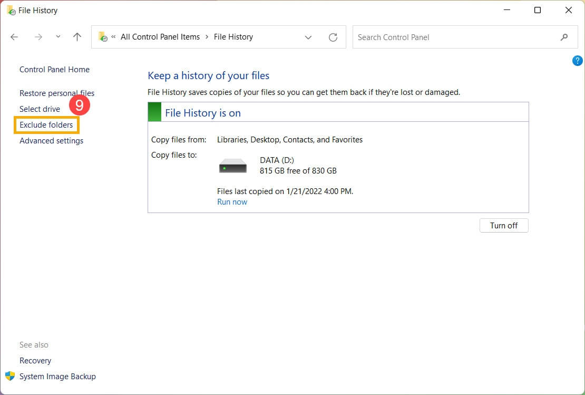Click the DATA (D:) drive icon

tap(233, 166)
